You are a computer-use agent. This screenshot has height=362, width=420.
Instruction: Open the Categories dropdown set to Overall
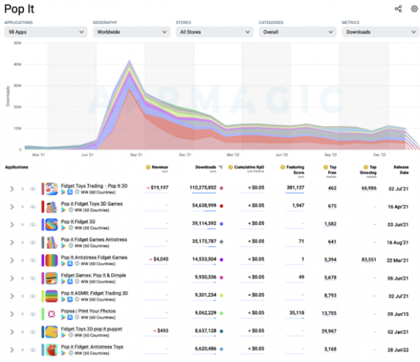click(x=298, y=32)
